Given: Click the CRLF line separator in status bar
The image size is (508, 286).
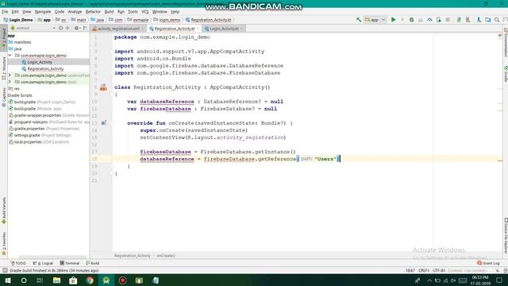Looking at the screenshot, I should click(423, 270).
